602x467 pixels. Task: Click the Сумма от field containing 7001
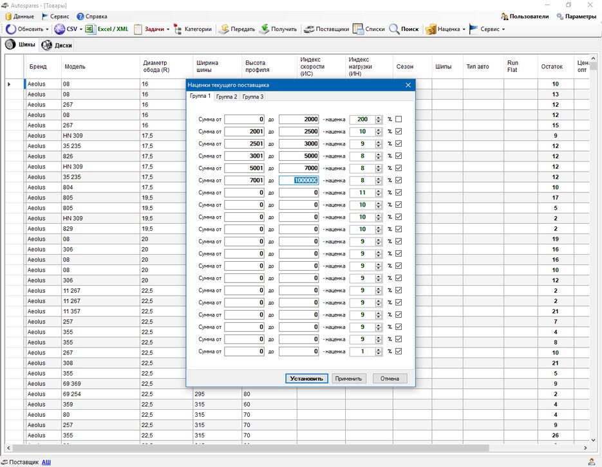(x=244, y=180)
